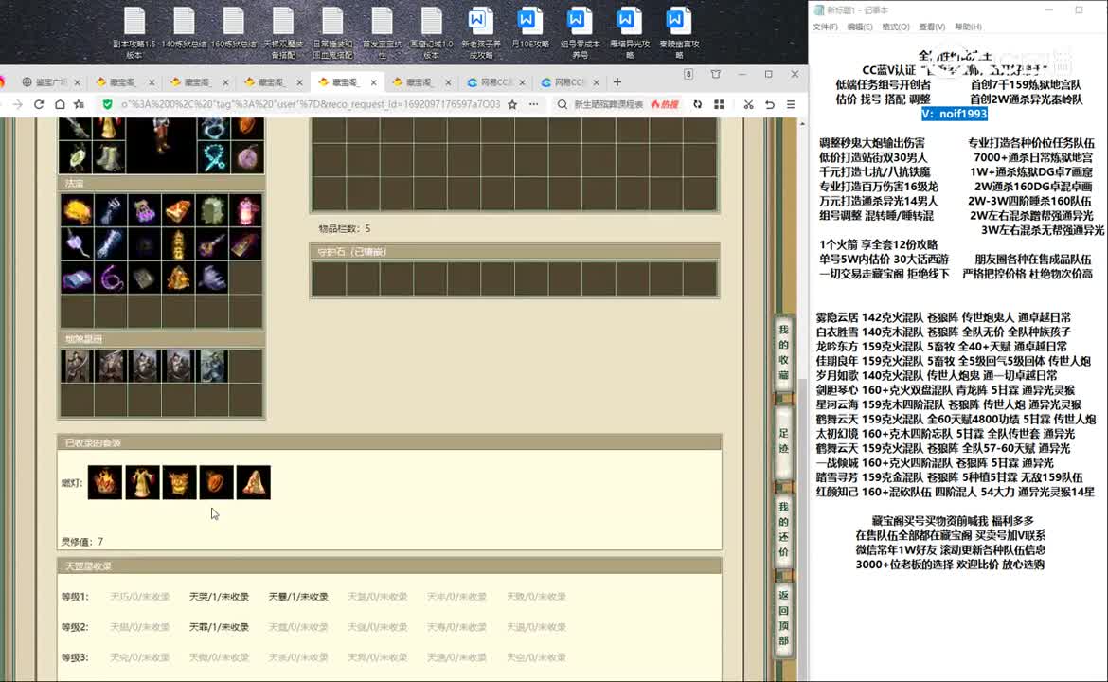Click 足迹 sidebar button
Viewport: 1108px width, 682px height.
click(783, 440)
